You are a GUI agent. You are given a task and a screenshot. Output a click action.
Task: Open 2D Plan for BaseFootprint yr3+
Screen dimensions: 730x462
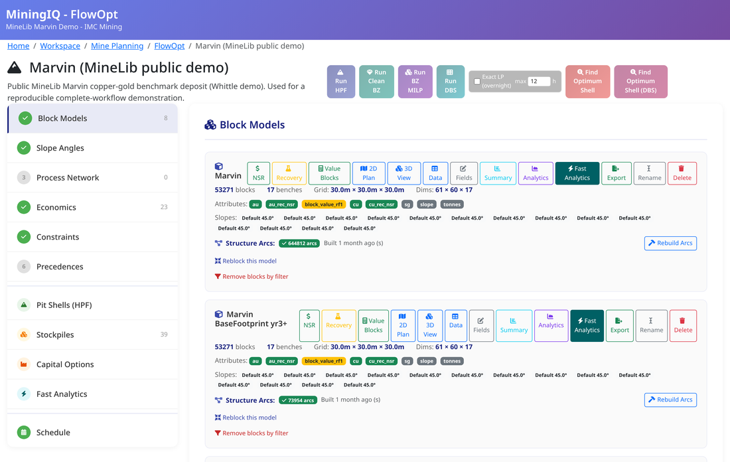(x=403, y=325)
